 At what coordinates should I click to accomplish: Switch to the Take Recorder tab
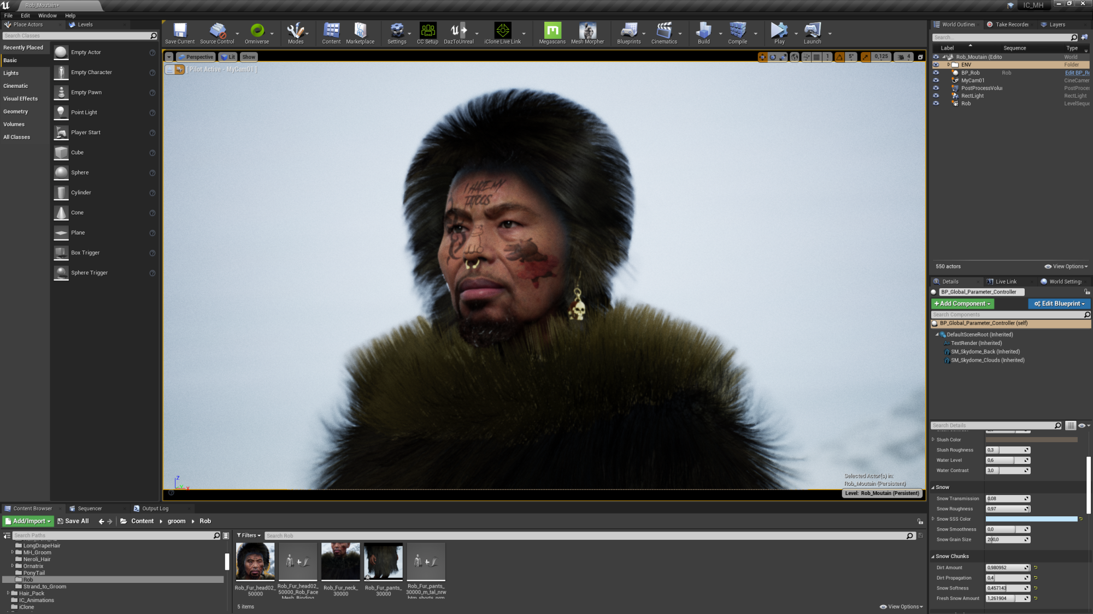click(x=1011, y=25)
